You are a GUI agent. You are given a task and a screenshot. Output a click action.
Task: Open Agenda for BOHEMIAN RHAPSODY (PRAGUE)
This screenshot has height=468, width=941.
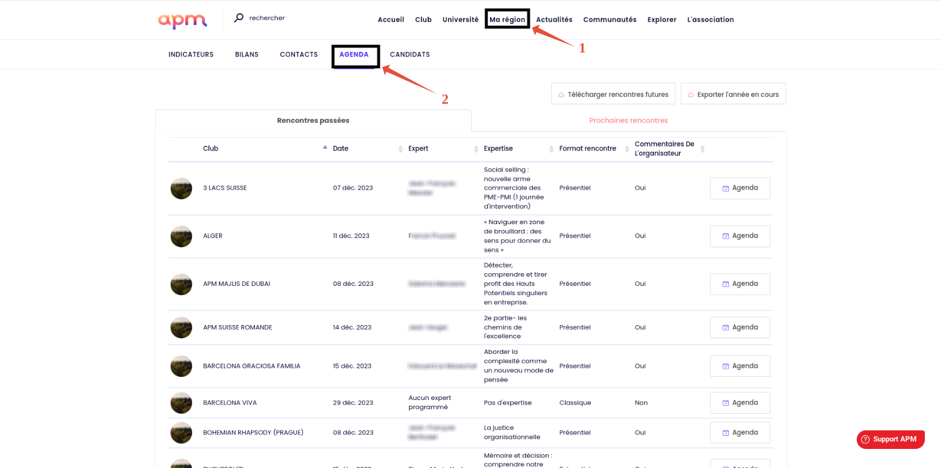click(x=740, y=433)
